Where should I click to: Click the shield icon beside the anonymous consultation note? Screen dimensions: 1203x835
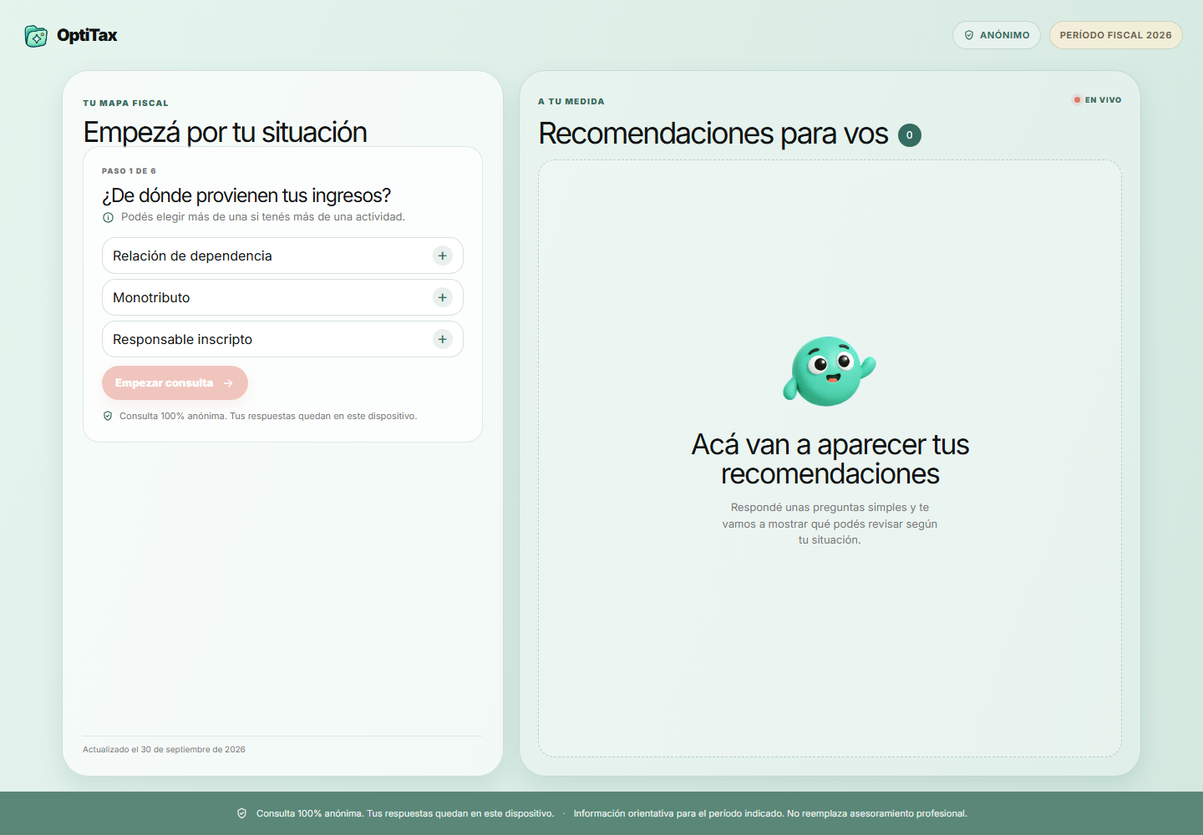click(x=108, y=416)
